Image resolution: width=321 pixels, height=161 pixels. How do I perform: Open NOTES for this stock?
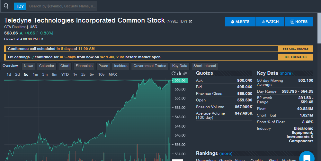(299, 22)
